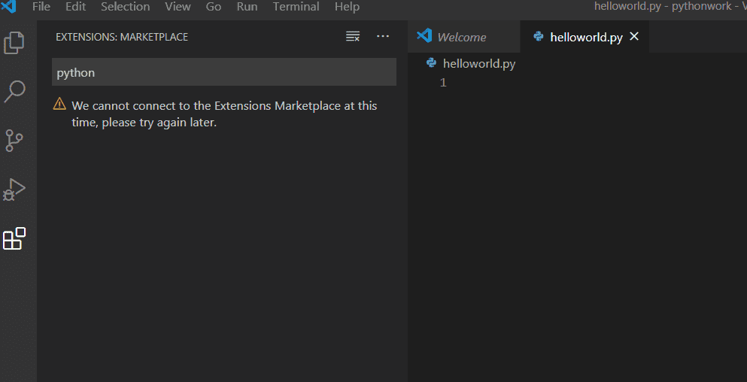Click the extensions search box containing python
The image size is (747, 382).
224,73
